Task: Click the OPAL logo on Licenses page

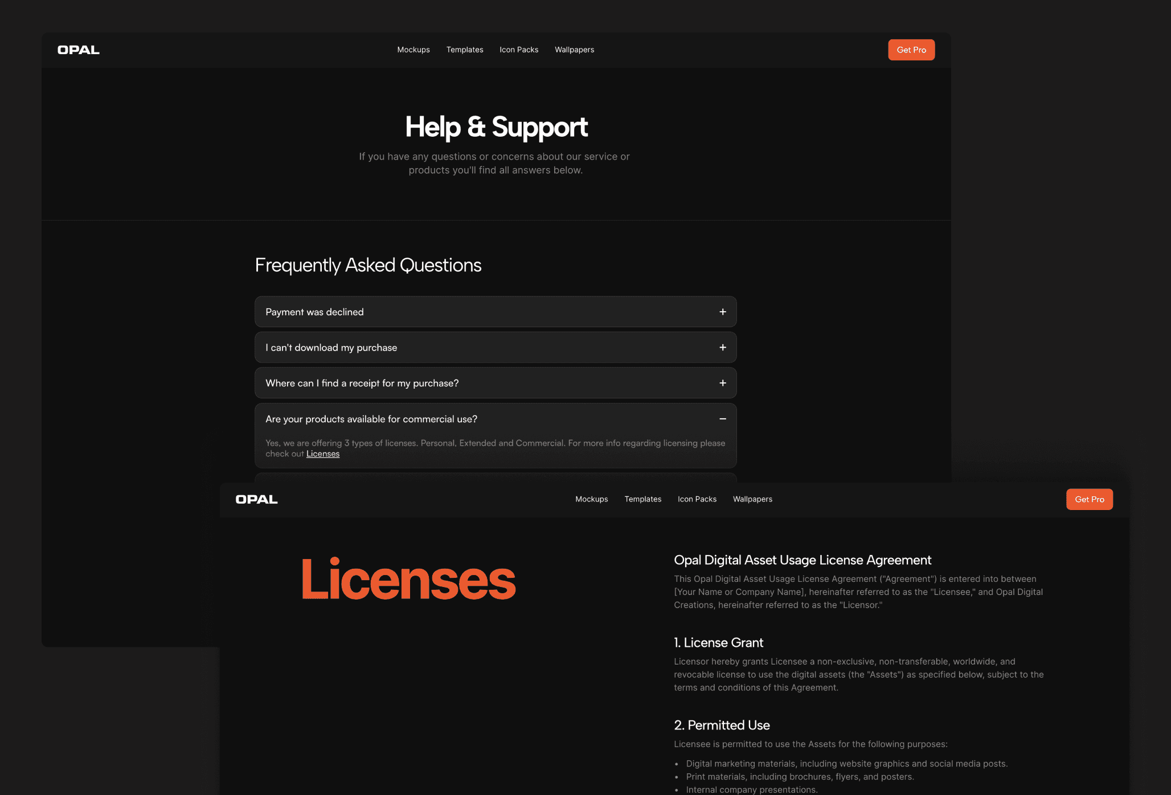Action: pos(256,499)
